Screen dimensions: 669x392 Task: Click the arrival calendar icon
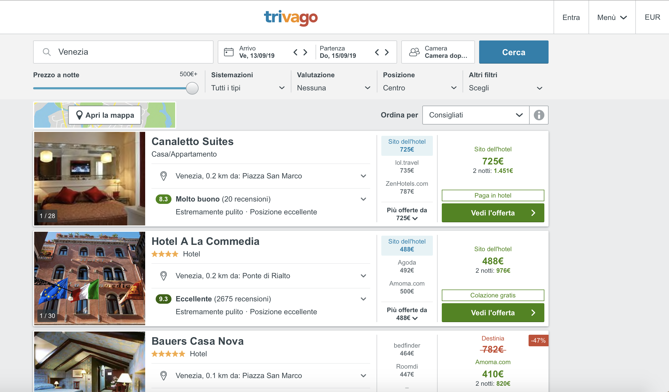[229, 52]
